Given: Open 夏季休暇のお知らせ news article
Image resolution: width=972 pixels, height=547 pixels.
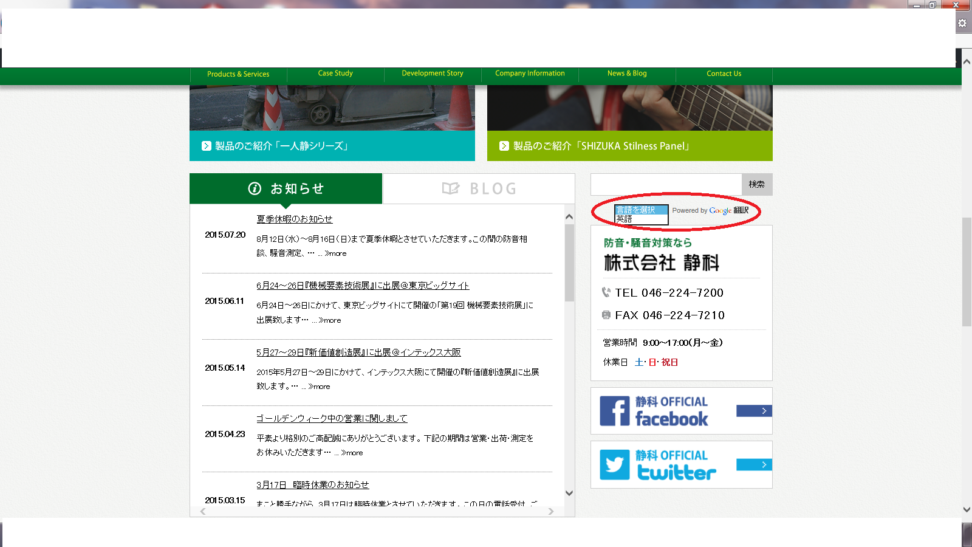Looking at the screenshot, I should tap(295, 219).
